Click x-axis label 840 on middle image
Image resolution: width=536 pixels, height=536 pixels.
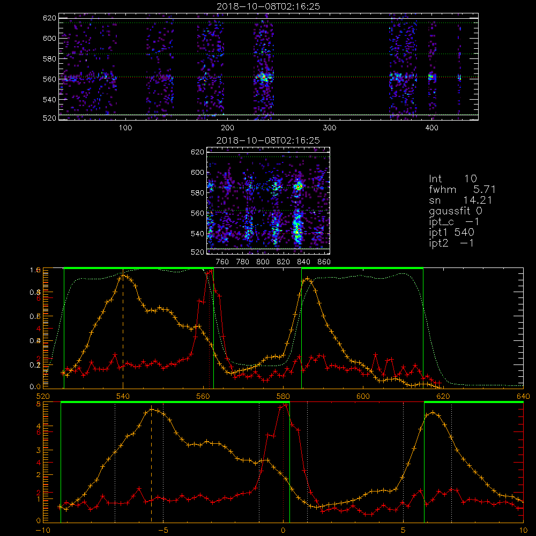tap(303, 262)
